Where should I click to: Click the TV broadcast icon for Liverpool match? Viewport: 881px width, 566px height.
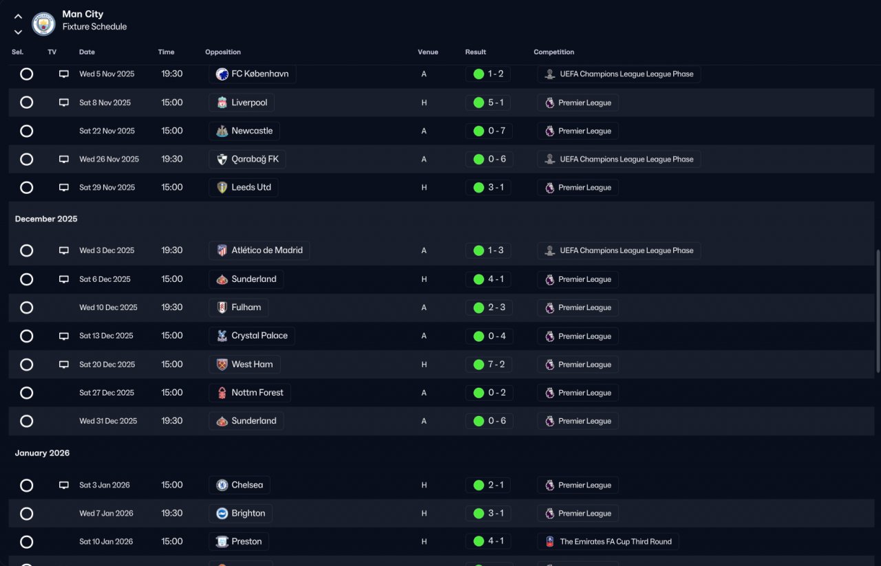64,102
